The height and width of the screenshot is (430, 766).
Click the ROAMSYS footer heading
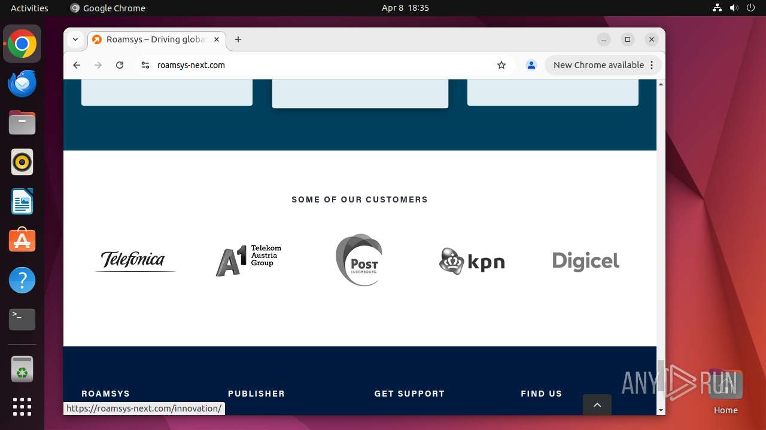[x=105, y=394]
